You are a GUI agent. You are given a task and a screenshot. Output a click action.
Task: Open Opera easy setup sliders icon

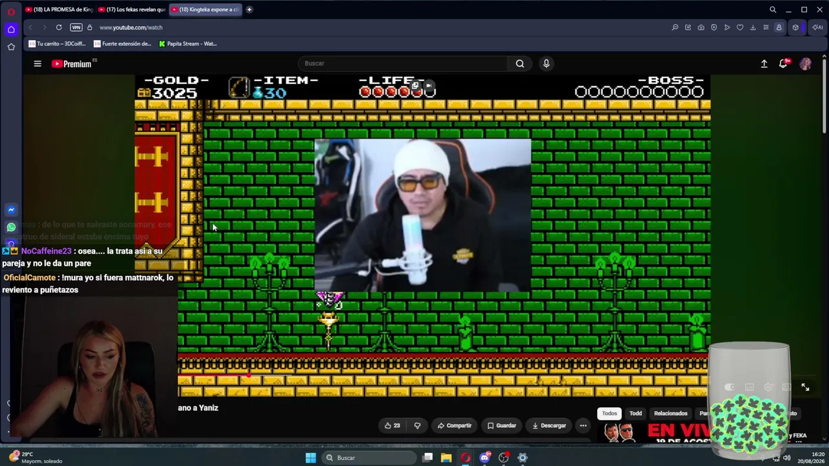[766, 27]
